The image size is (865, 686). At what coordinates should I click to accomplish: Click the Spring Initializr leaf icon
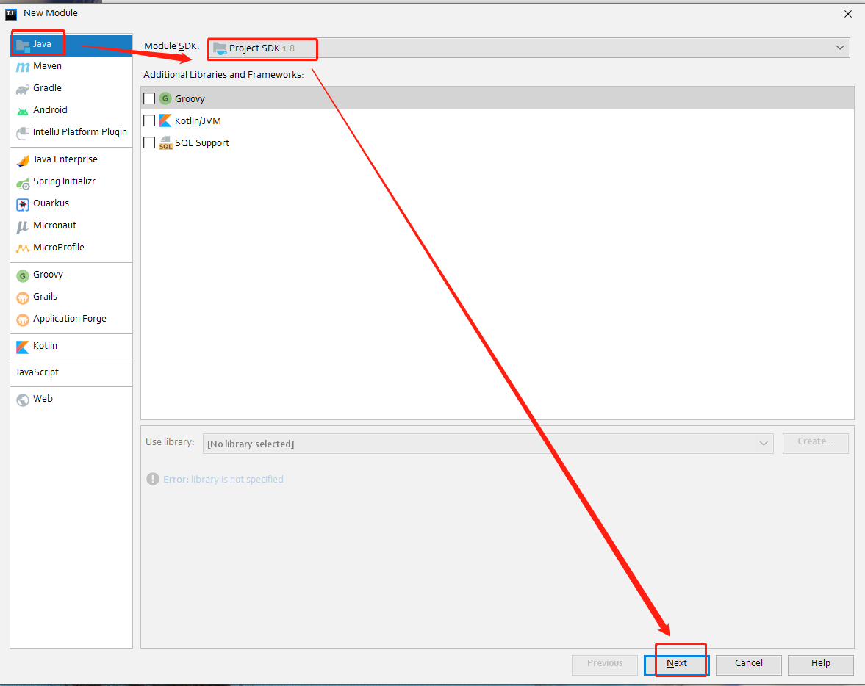pos(23,183)
